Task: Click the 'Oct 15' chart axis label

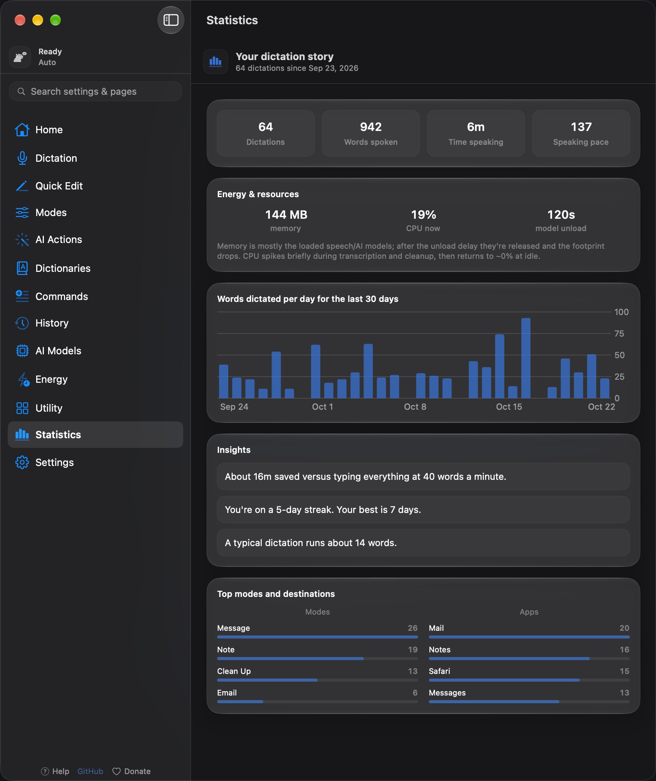Action: click(x=509, y=407)
